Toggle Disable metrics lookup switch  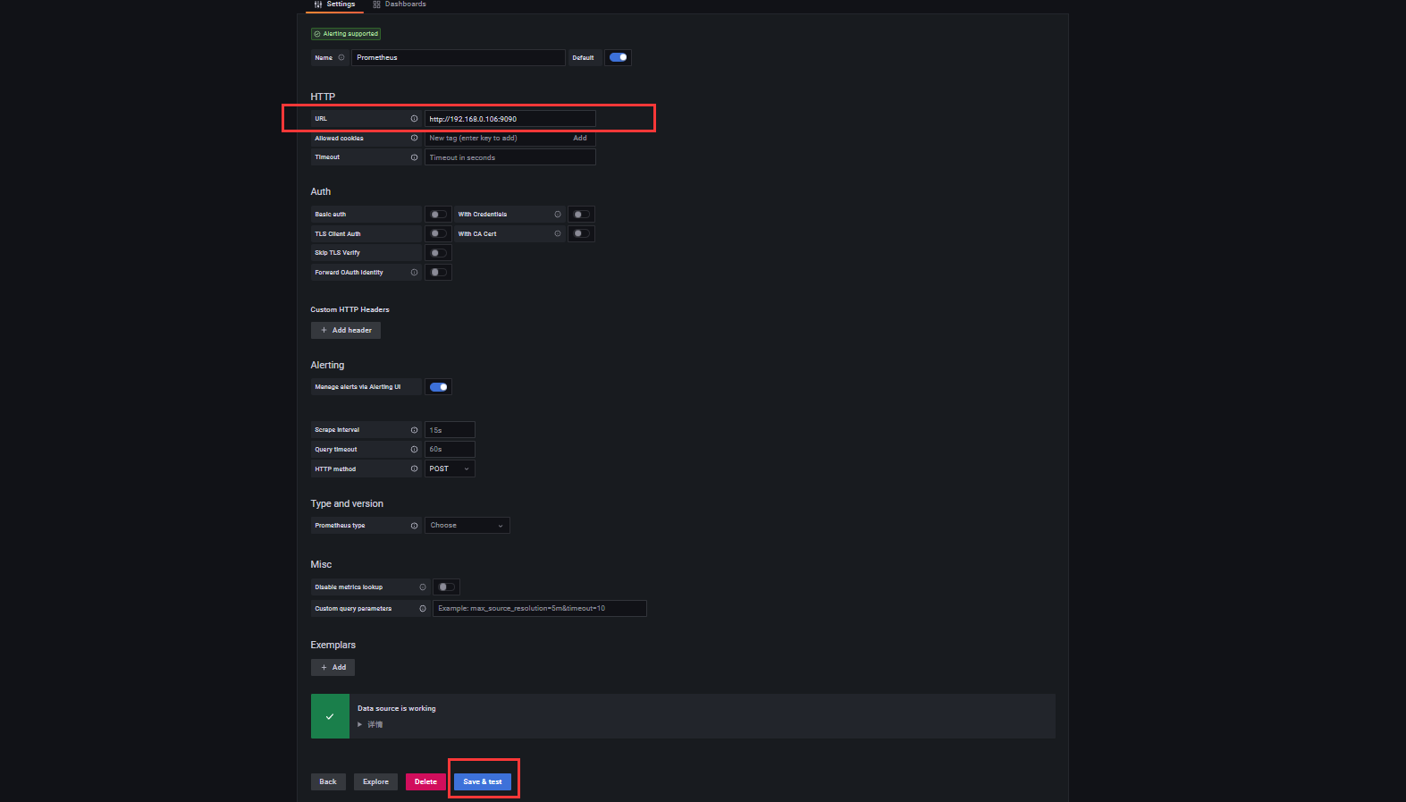tap(447, 587)
